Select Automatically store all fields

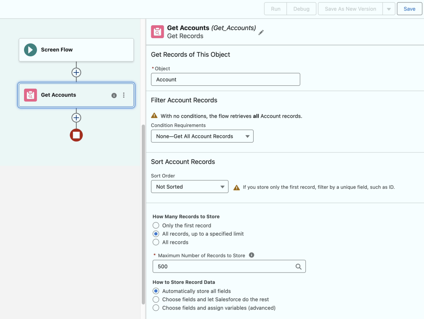[x=156, y=291]
